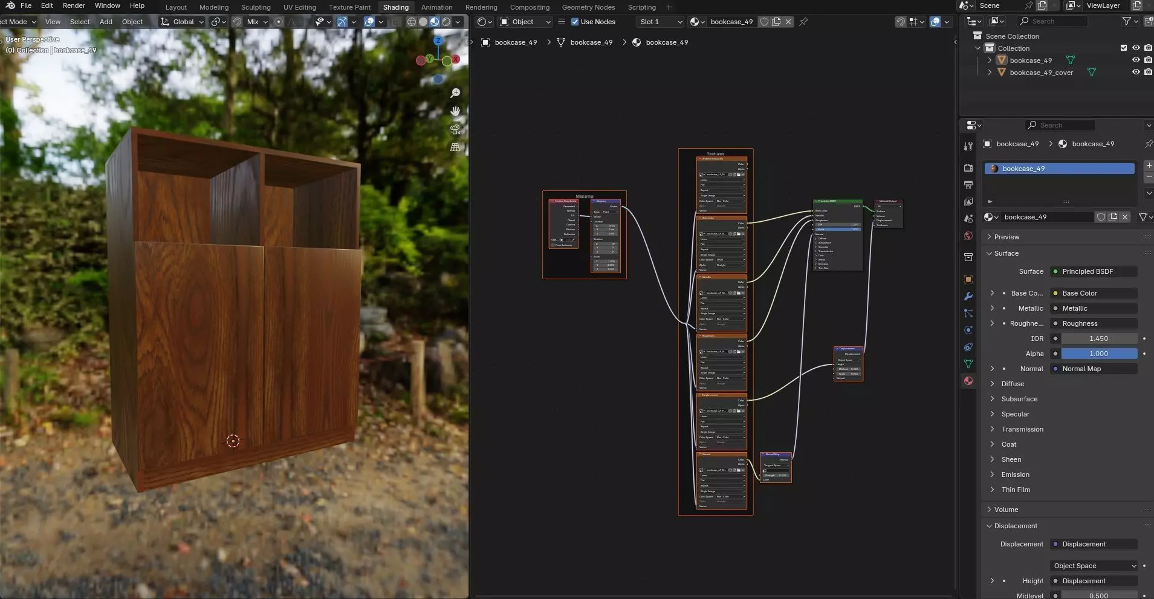Viewport: 1154px width, 599px height.
Task: Open the World properties tab
Action: pos(968,236)
